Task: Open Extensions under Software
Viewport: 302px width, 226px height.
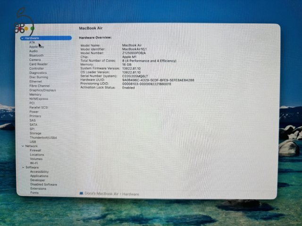Action: [x=38, y=188]
